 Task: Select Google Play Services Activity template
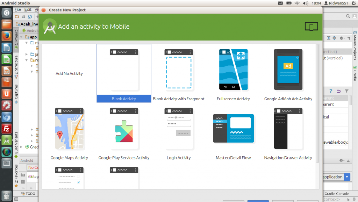click(124, 133)
